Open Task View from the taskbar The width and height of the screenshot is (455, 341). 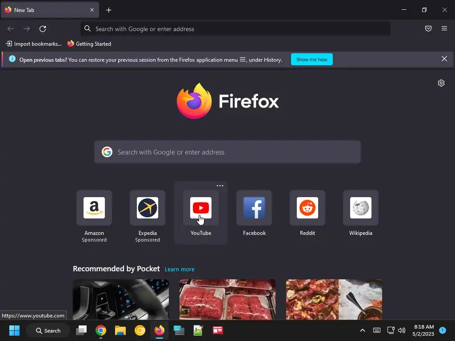coord(81,330)
